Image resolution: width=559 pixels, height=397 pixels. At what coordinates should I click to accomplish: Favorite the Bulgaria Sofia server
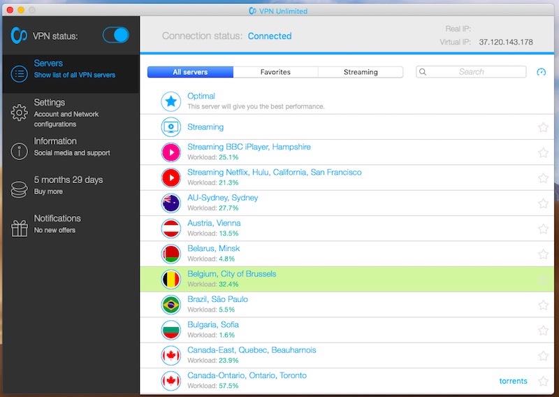(x=543, y=331)
